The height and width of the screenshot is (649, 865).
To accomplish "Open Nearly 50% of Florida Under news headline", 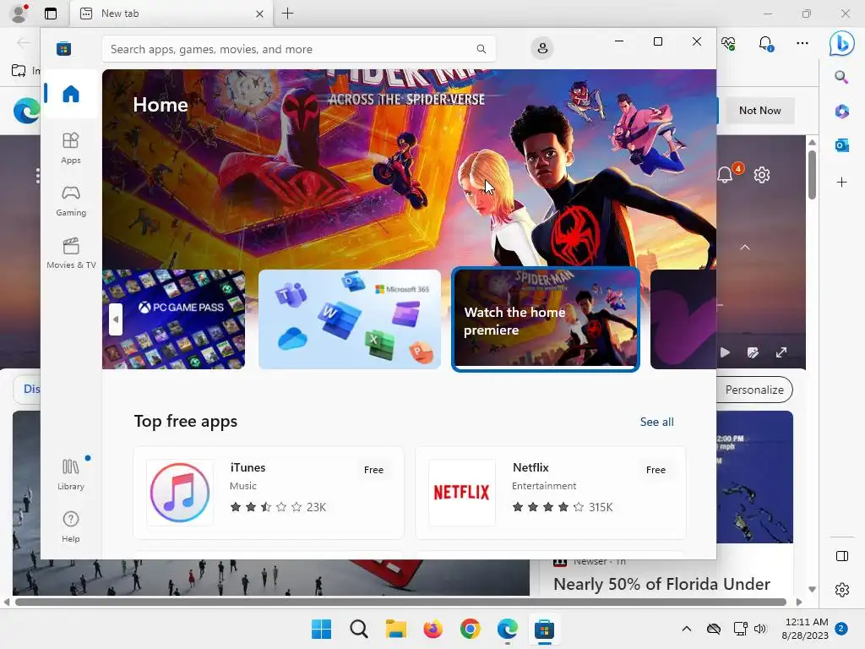I will [661, 584].
